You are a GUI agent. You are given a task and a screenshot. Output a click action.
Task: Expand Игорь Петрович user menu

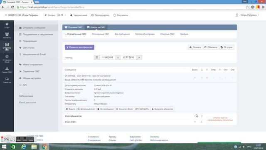coord(250,15)
